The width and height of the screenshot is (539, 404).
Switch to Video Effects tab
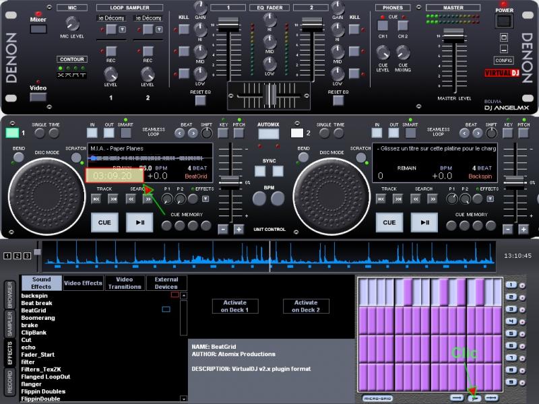pos(83,283)
